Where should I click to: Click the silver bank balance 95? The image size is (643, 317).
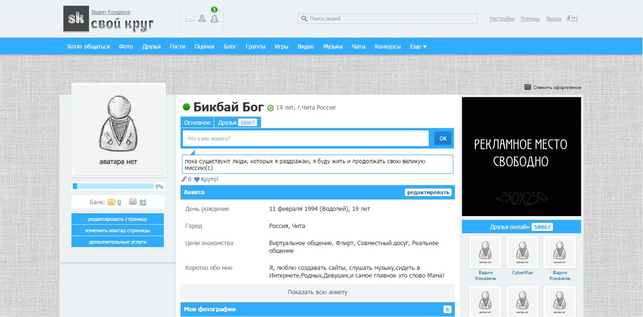tap(143, 202)
